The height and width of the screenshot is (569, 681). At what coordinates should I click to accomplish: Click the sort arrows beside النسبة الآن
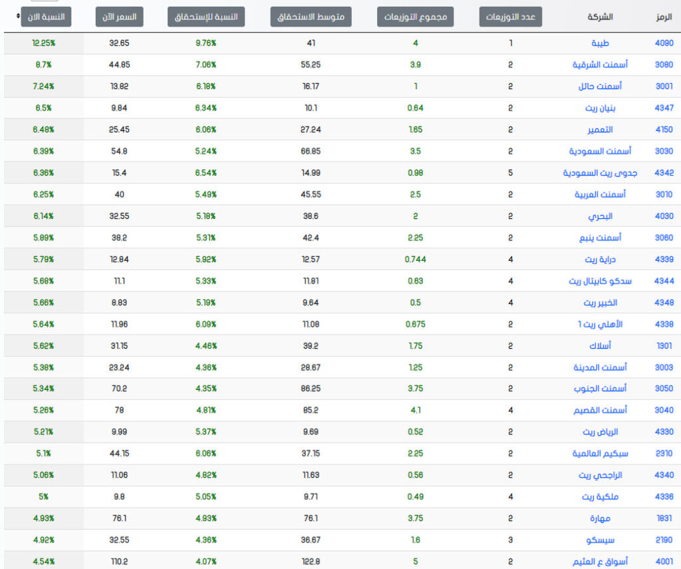click(x=18, y=16)
